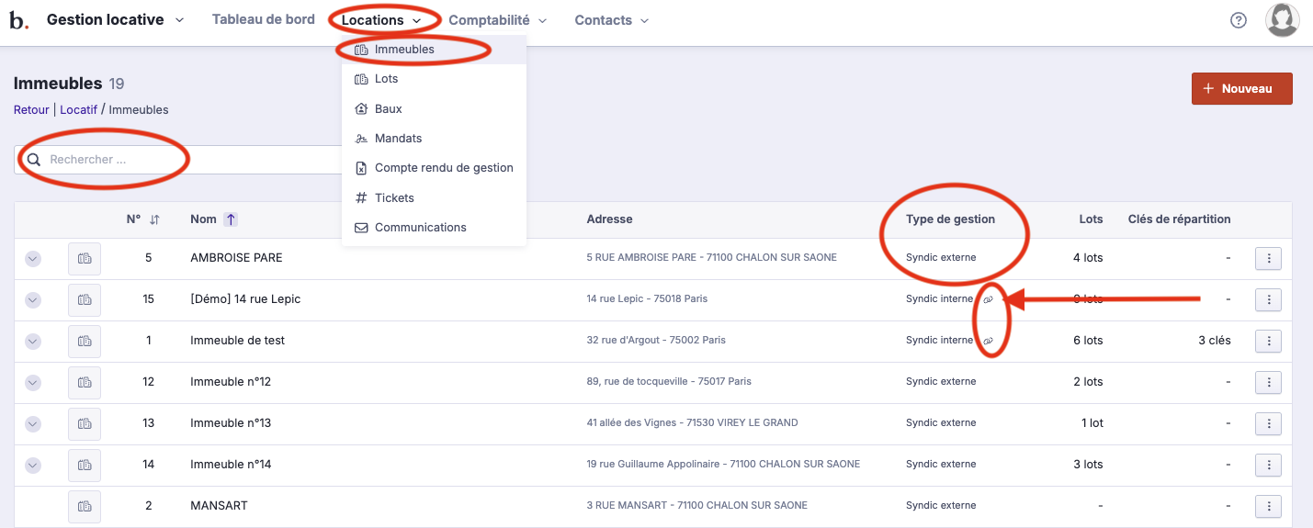
Task: Expand the AMBROISE PARE row
Action: (x=33, y=259)
